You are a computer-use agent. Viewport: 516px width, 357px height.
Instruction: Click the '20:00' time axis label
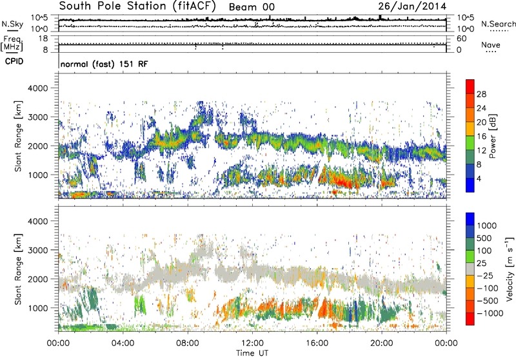pyautogui.click(x=382, y=343)
